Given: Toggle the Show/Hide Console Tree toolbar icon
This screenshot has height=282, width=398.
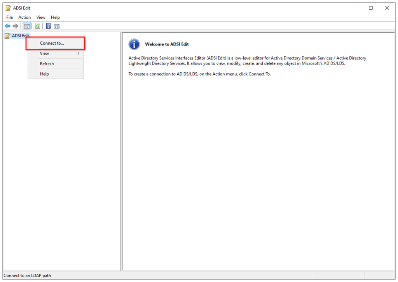Looking at the screenshot, I should click(x=26, y=26).
